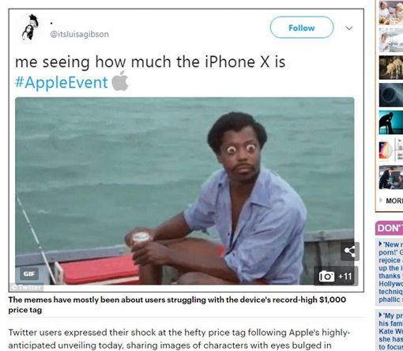Expand the MORE arrow link in the sidebar

click(391, 201)
